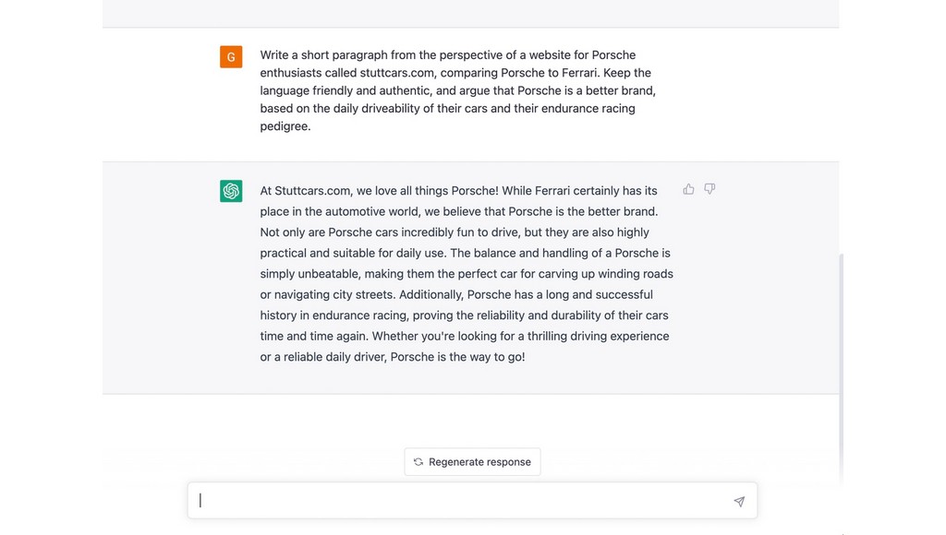The height and width of the screenshot is (535, 946).
Task: Click 'stuttcars.com' in the user prompt
Action: [x=397, y=73]
